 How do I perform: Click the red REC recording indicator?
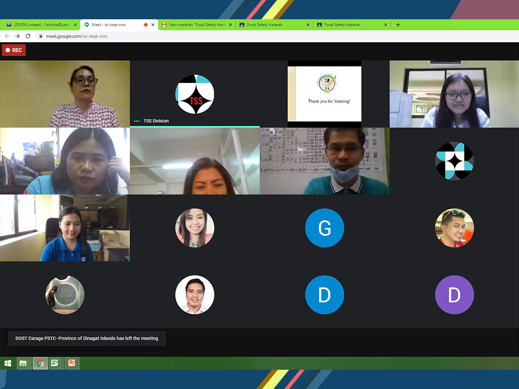[x=14, y=50]
